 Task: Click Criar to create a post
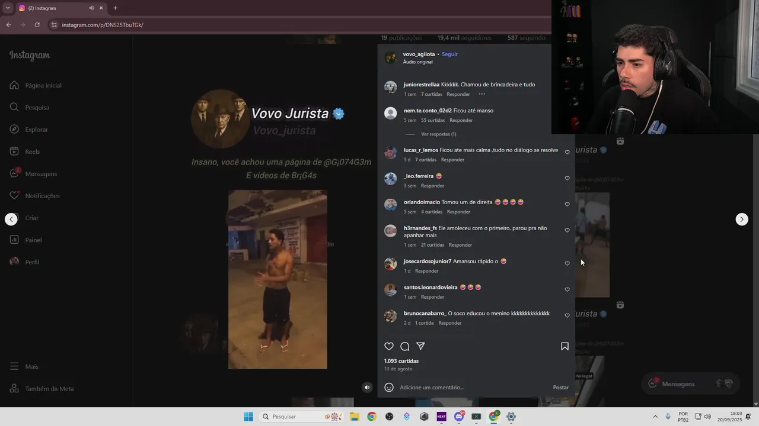(x=24, y=218)
